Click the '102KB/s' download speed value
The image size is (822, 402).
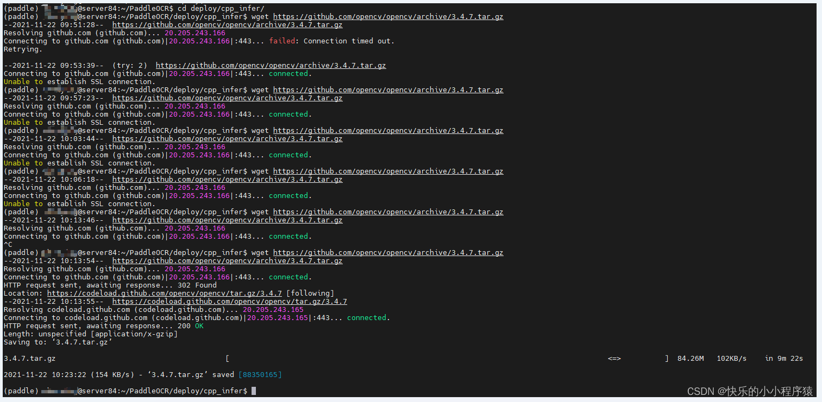click(x=732, y=359)
